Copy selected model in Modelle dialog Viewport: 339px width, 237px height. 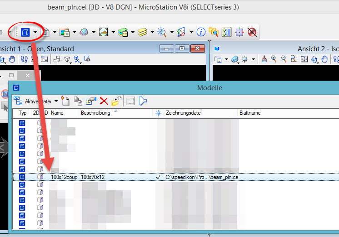pos(78,101)
